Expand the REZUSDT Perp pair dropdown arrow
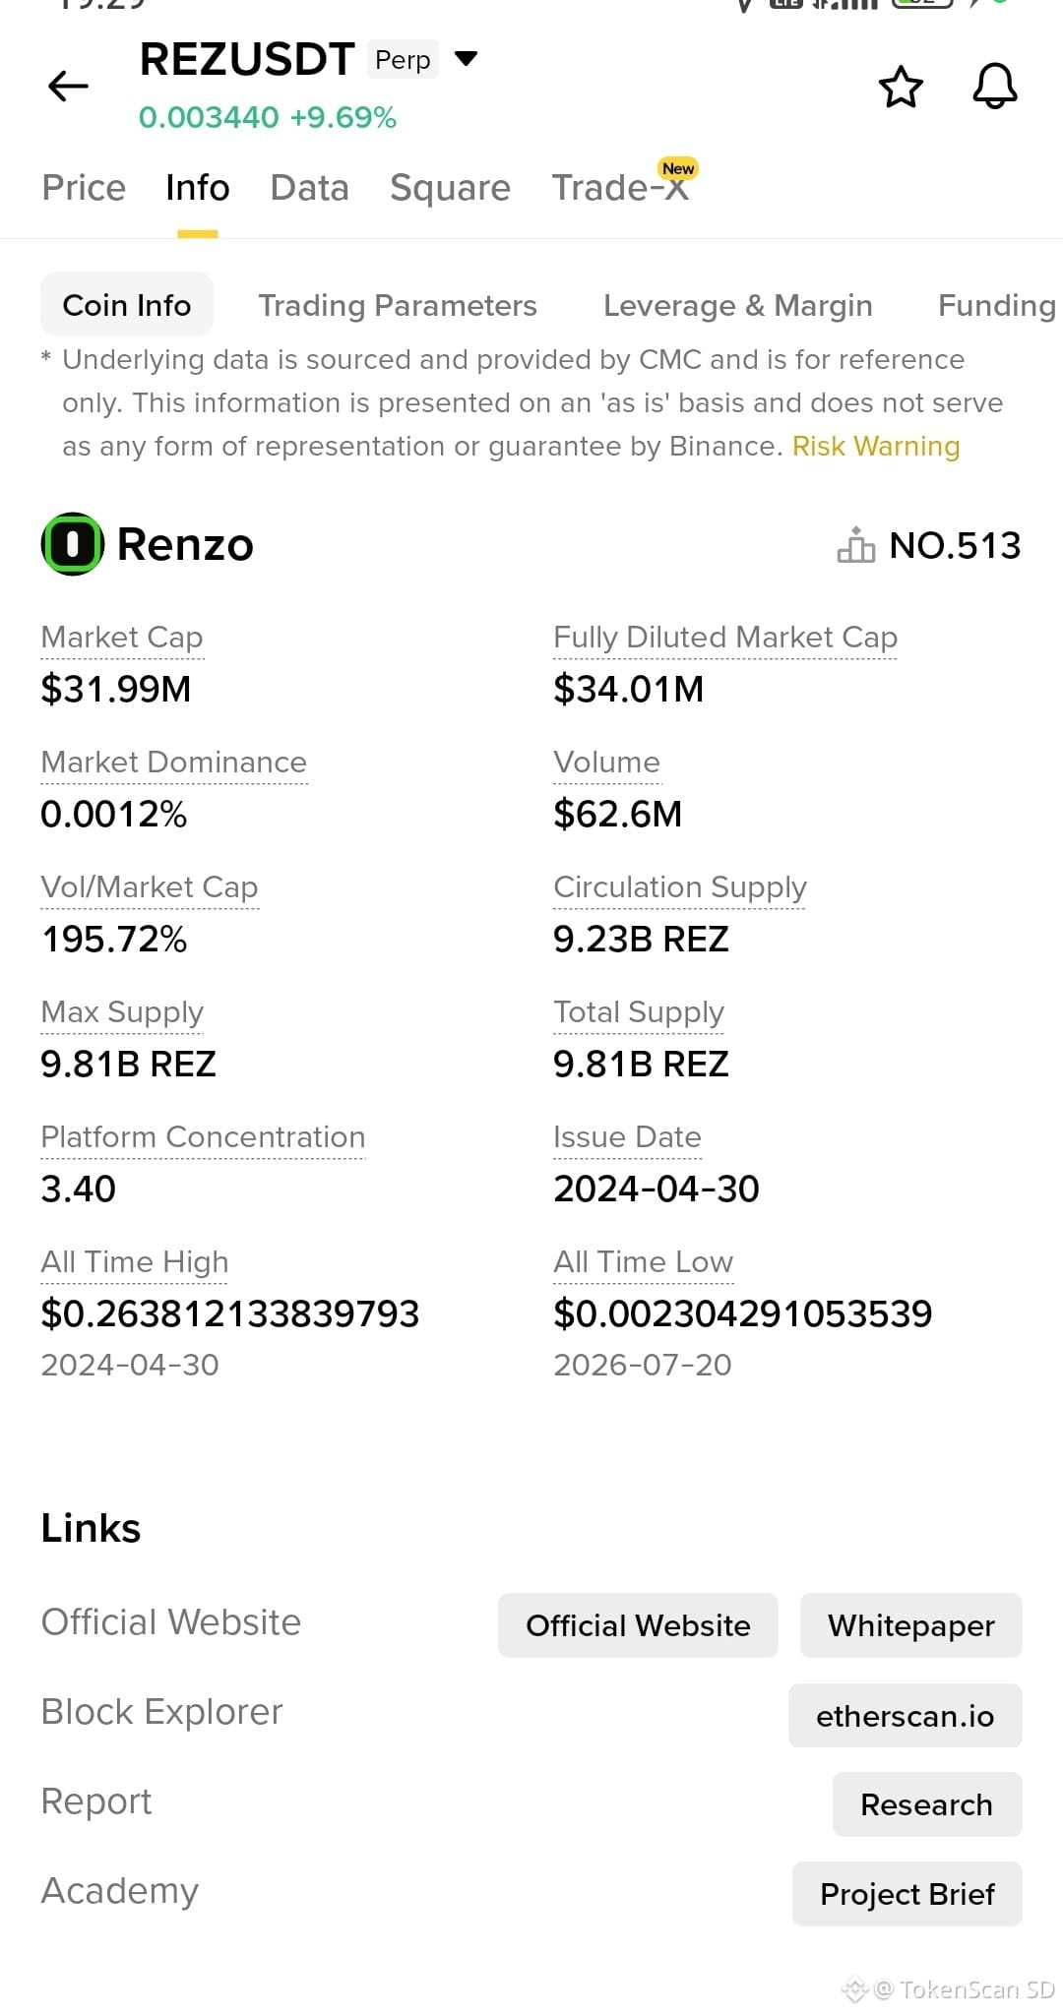This screenshot has height=2014, width=1063. [x=466, y=59]
